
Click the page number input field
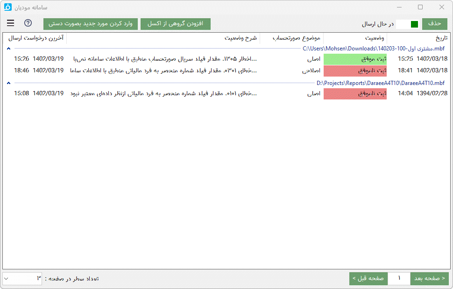click(399, 279)
